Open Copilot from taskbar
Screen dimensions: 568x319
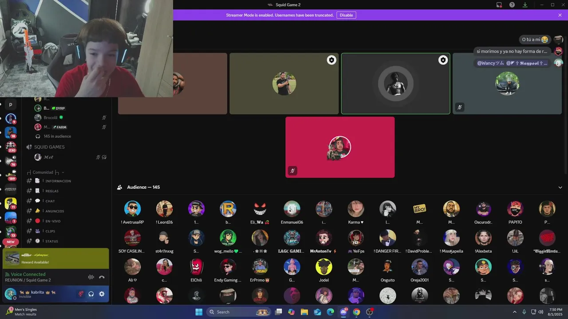(291, 312)
